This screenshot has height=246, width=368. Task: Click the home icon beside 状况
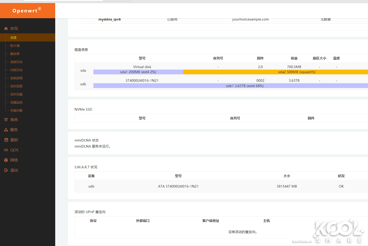click(6, 29)
